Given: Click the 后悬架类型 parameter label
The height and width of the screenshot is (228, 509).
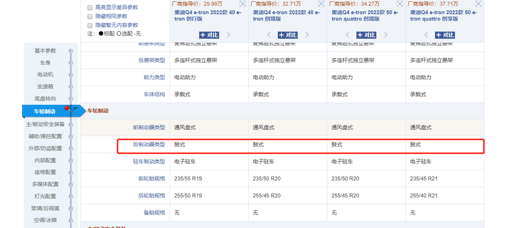Looking at the screenshot, I should point(152,60).
